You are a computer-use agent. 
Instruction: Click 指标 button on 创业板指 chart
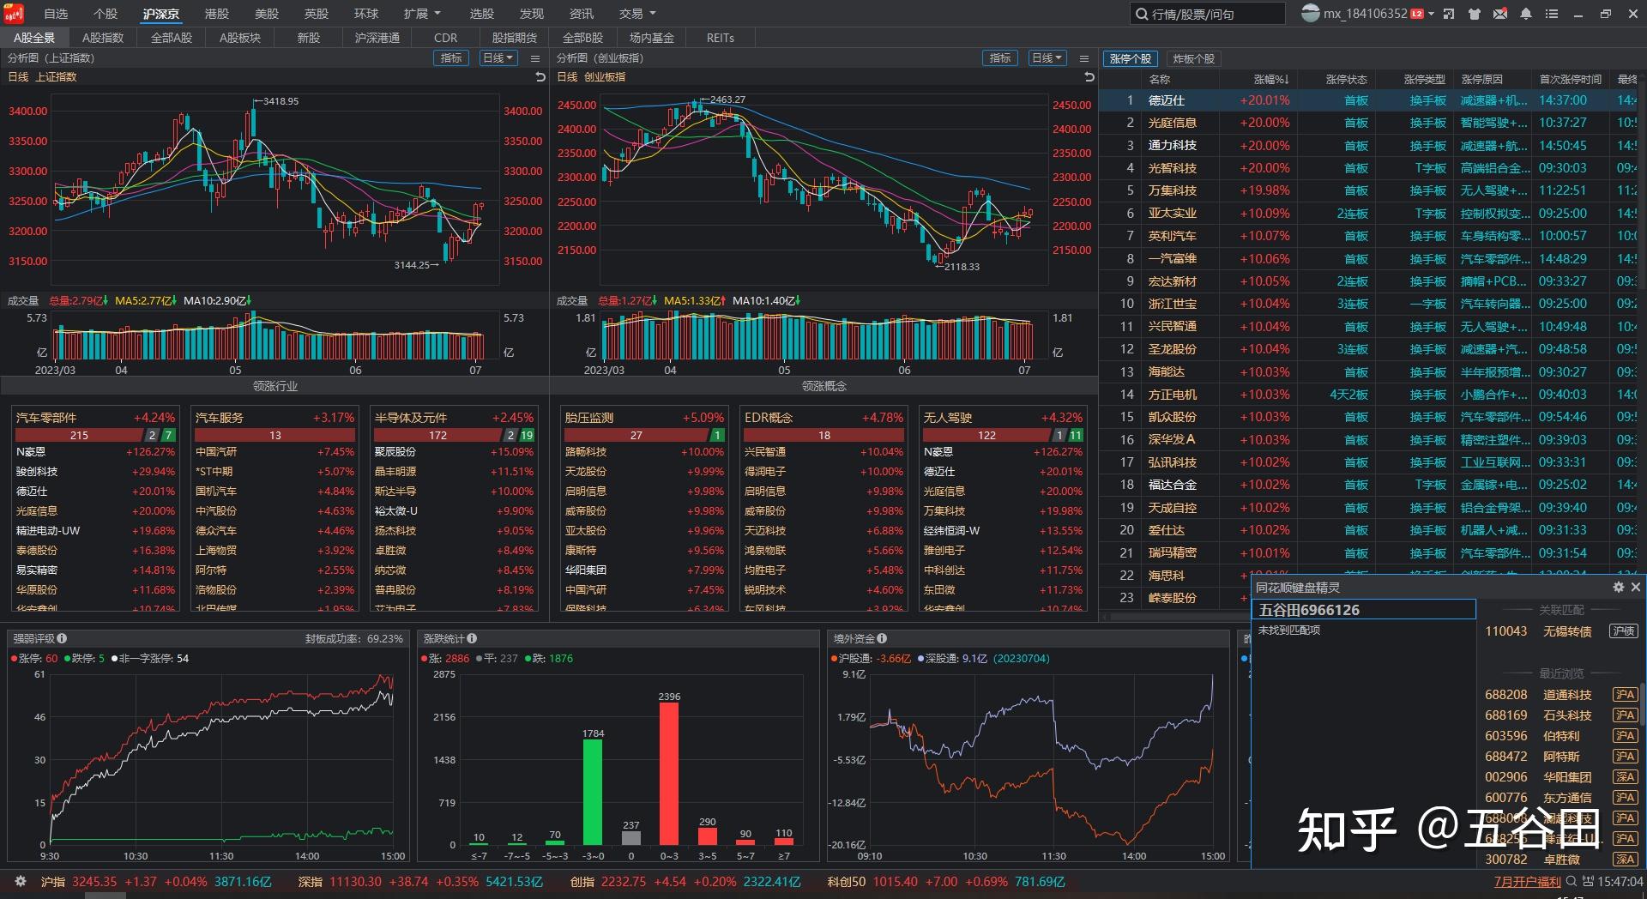[x=1000, y=58]
